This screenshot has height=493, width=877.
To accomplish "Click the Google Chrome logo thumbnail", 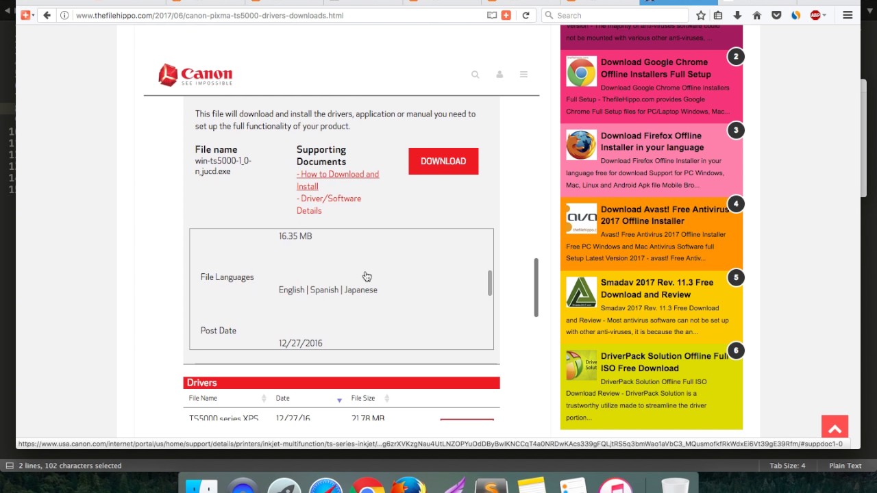I will pyautogui.click(x=581, y=71).
